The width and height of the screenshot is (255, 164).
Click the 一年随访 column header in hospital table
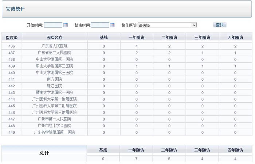coord(137,38)
